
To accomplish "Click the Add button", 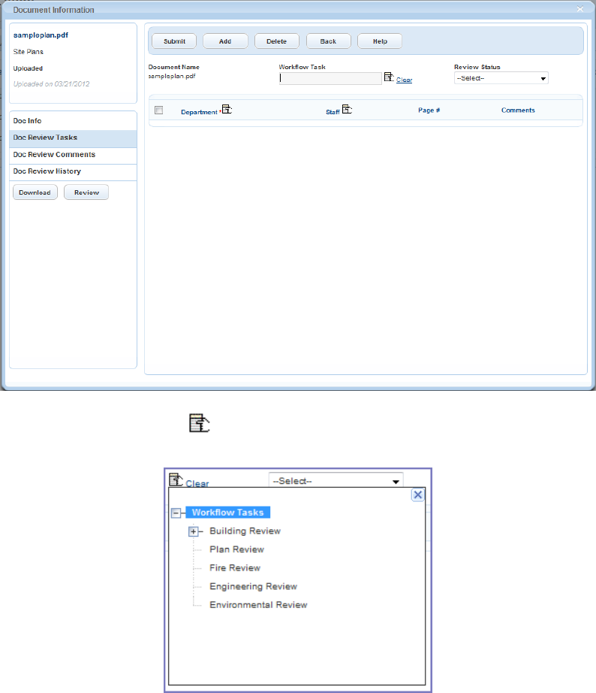I will [225, 41].
